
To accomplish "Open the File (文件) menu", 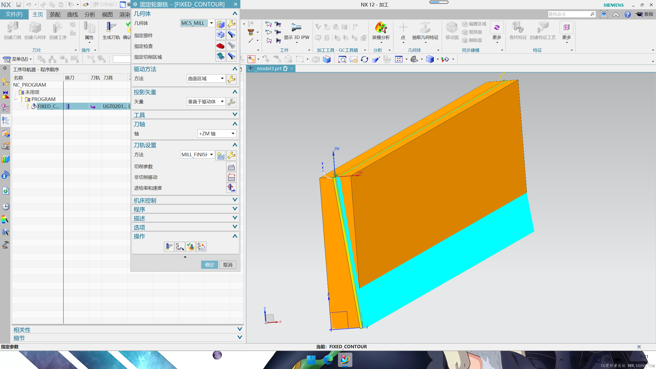I will [14, 14].
